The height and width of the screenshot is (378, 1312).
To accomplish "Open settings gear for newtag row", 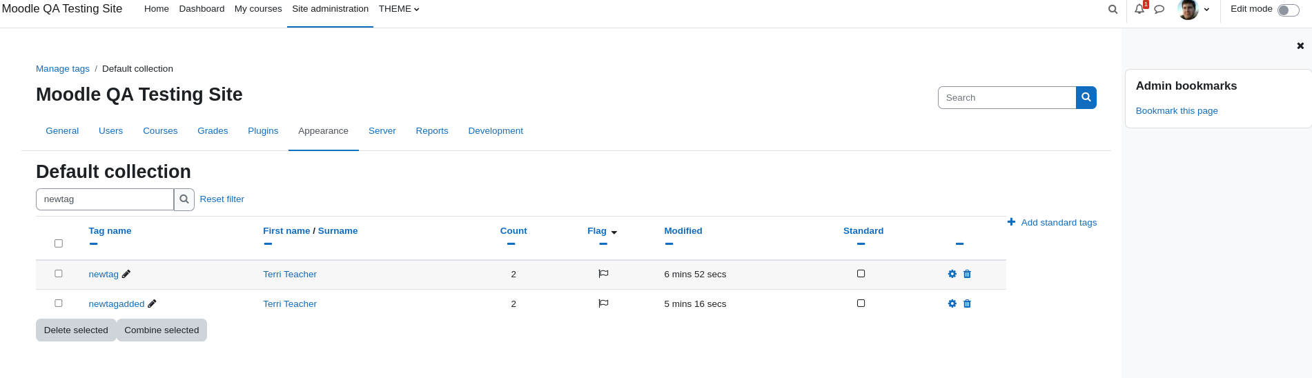I will pos(952,274).
